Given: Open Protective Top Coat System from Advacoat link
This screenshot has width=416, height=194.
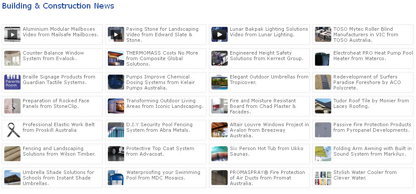Looking at the screenshot, I should pyautogui.click(x=160, y=151).
